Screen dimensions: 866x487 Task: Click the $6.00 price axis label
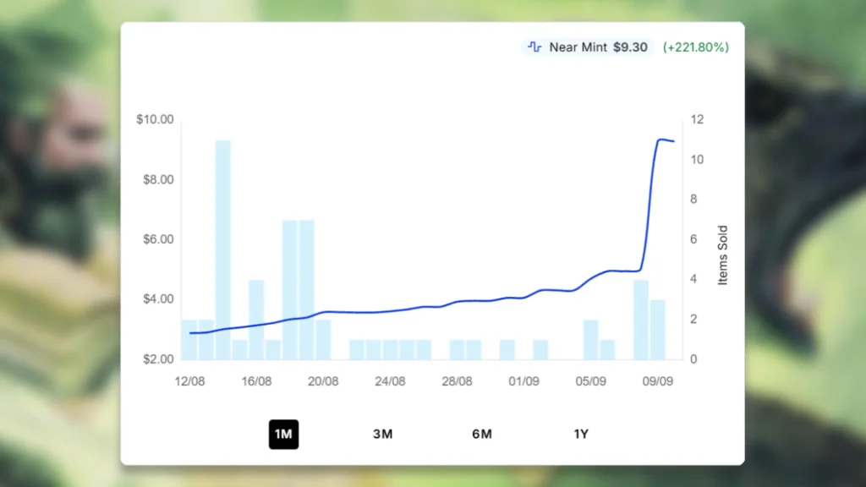tap(158, 239)
